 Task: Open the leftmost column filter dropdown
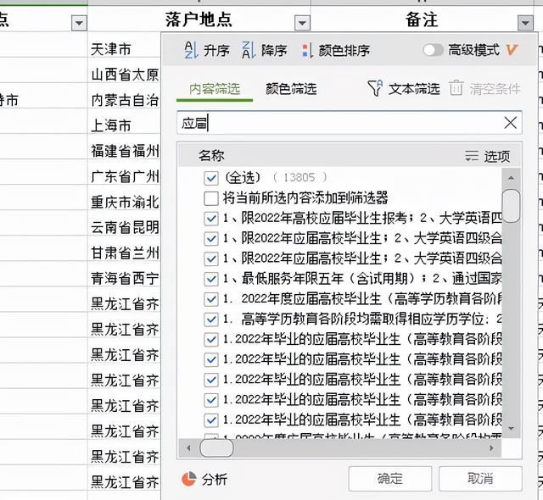(79, 23)
